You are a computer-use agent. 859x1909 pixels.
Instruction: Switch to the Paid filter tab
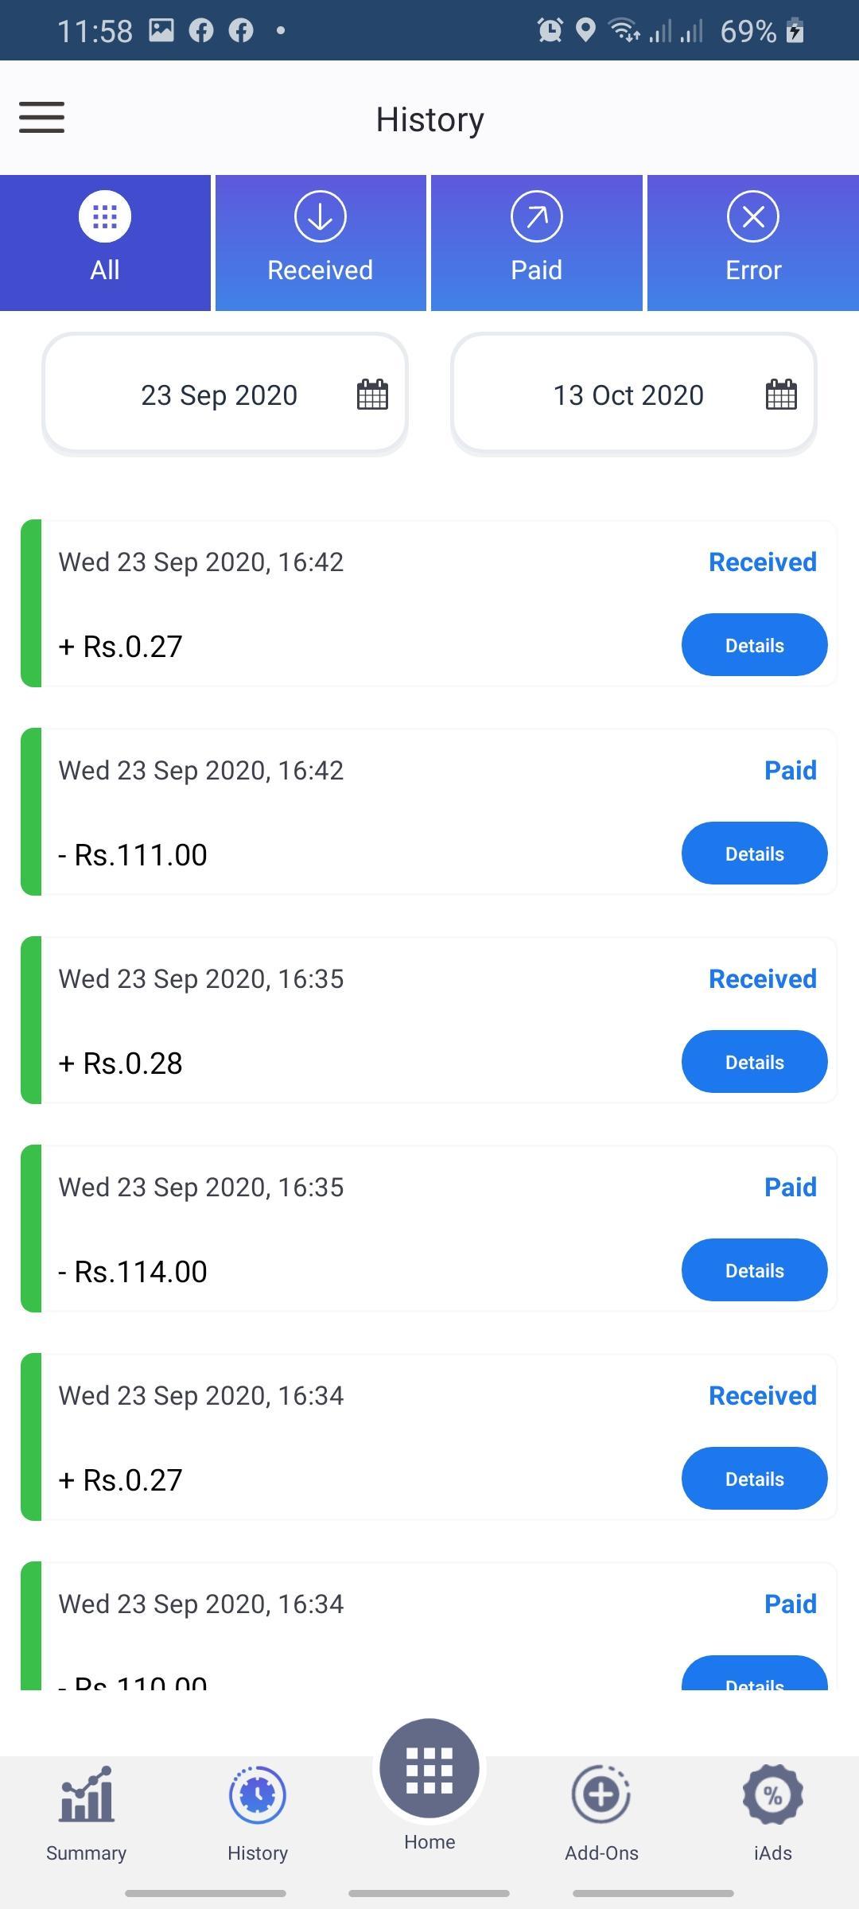[537, 243]
